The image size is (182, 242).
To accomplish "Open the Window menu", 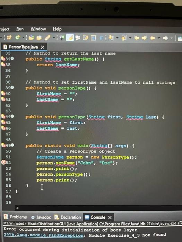I will coord(38,29).
